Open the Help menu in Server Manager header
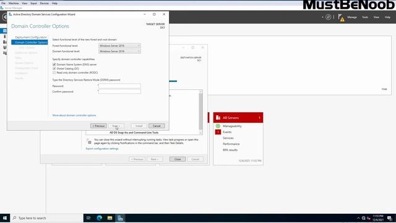Image resolution: width=396 pixels, height=223 pixels. point(387,17)
